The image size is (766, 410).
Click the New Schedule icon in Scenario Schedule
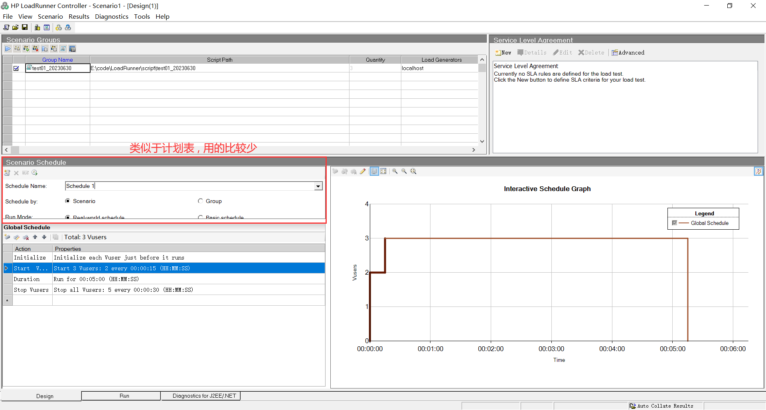point(7,173)
